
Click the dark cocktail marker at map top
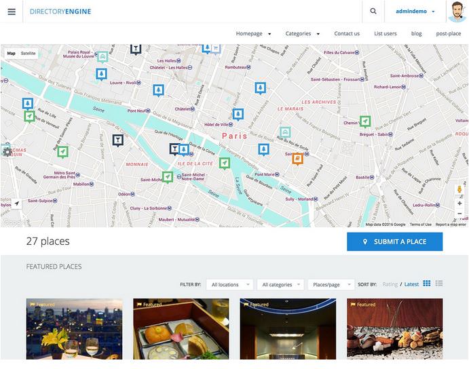[x=136, y=49]
